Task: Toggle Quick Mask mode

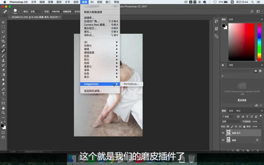Action: click(x=3, y=132)
